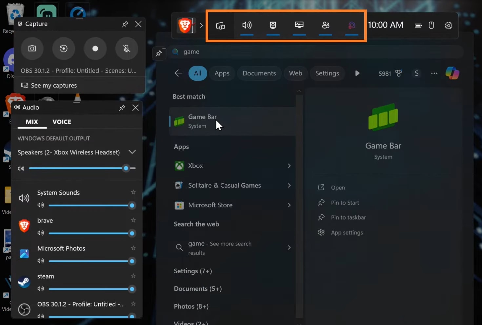Viewport: 482px width, 325px height.
Task: Expand the chevron next to the Brave icon
Action: (x=201, y=25)
